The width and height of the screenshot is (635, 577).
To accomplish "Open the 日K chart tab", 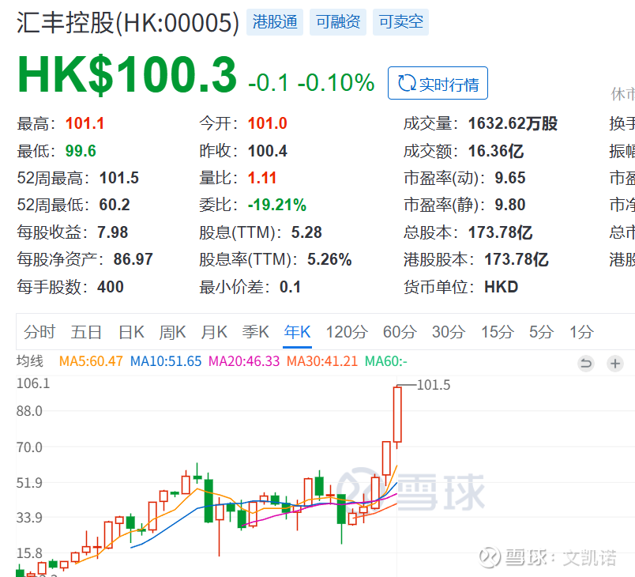I will click(131, 332).
